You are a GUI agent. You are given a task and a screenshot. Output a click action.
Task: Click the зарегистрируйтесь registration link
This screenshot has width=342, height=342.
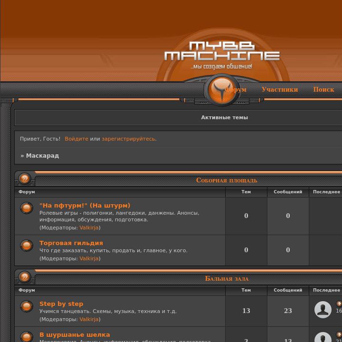(x=129, y=139)
